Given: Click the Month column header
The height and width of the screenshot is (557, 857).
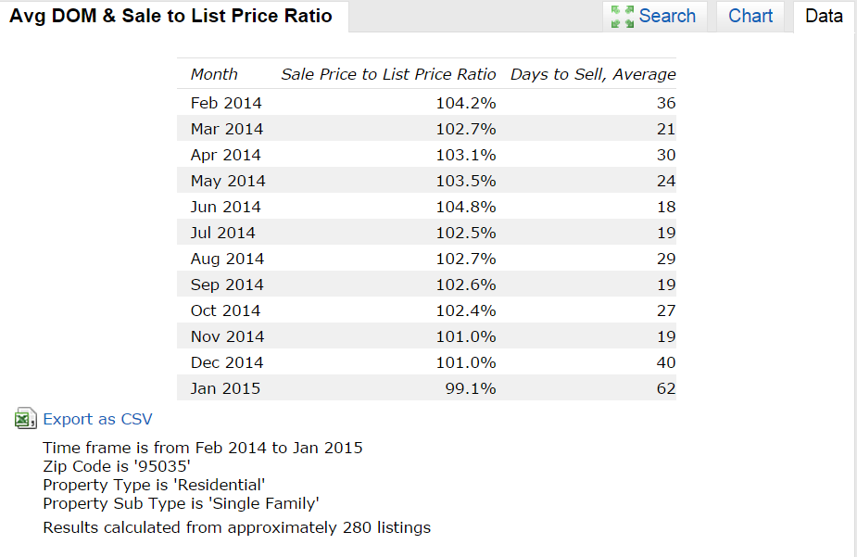Looking at the screenshot, I should point(214,74).
